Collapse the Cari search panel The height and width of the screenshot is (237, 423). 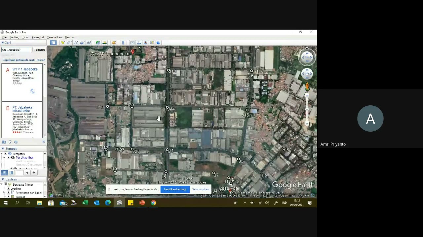coord(3,43)
